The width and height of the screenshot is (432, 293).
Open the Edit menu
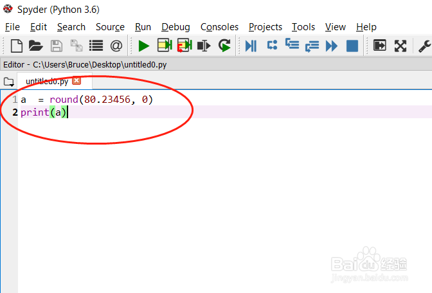pos(39,27)
